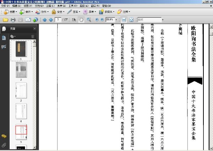Click the 查找 (Find) search field
Screen dimensions: 213x151
(149, 20)
